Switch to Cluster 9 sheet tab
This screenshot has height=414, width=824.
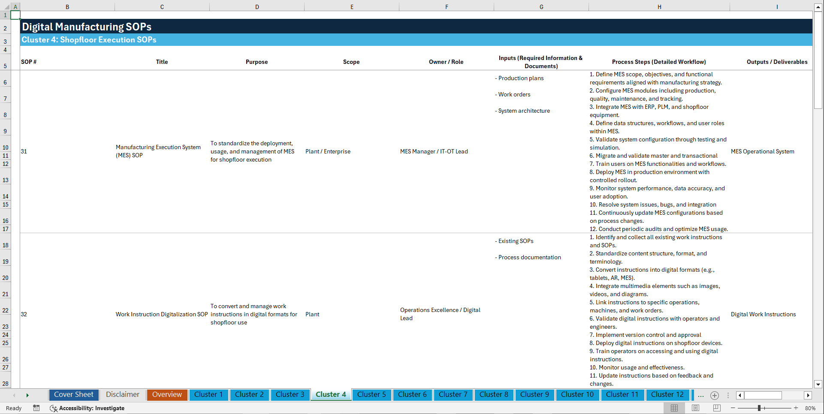tap(534, 395)
